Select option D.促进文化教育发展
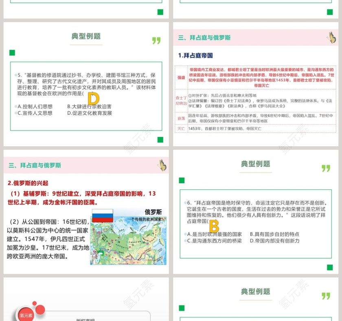Screen dimensions: 342x321 click(89, 113)
